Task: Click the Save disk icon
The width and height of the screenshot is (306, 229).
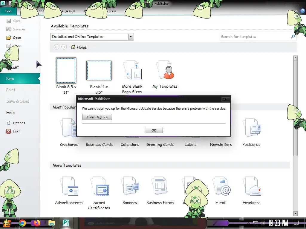Action: [9, 21]
